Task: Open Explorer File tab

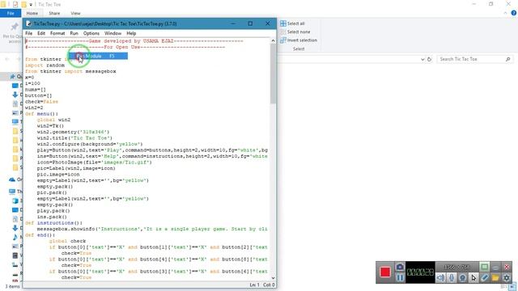Action: [x=11, y=13]
